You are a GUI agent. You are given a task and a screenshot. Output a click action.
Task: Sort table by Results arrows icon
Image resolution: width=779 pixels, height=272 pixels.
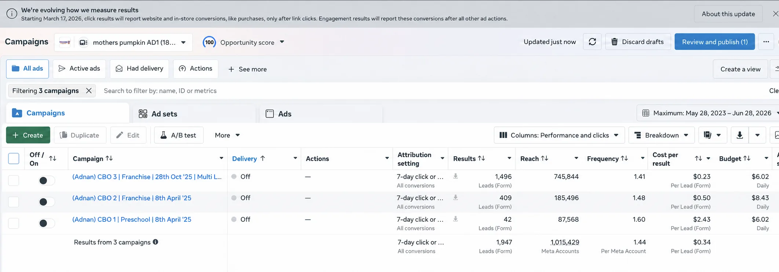481,158
